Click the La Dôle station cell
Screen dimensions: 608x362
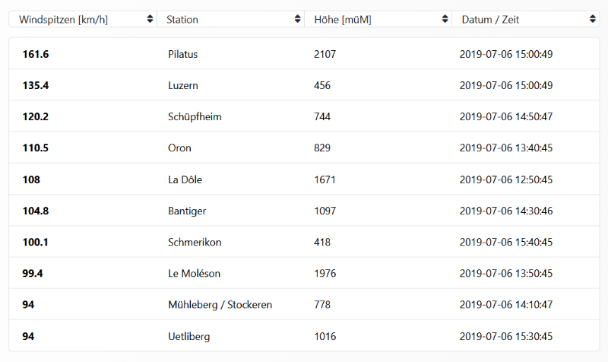point(185,179)
